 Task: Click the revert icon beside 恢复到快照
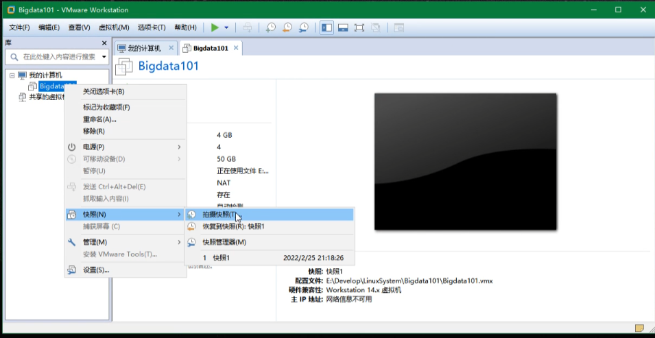click(191, 226)
